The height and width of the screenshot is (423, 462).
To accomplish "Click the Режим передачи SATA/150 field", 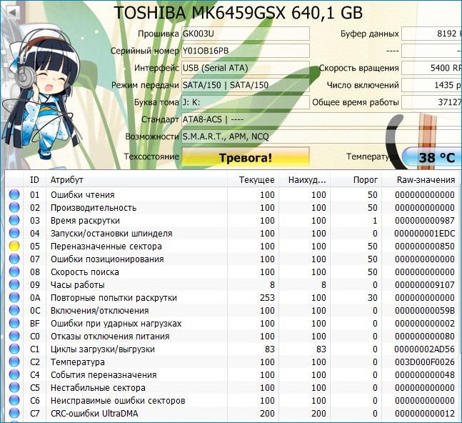I will (x=246, y=85).
